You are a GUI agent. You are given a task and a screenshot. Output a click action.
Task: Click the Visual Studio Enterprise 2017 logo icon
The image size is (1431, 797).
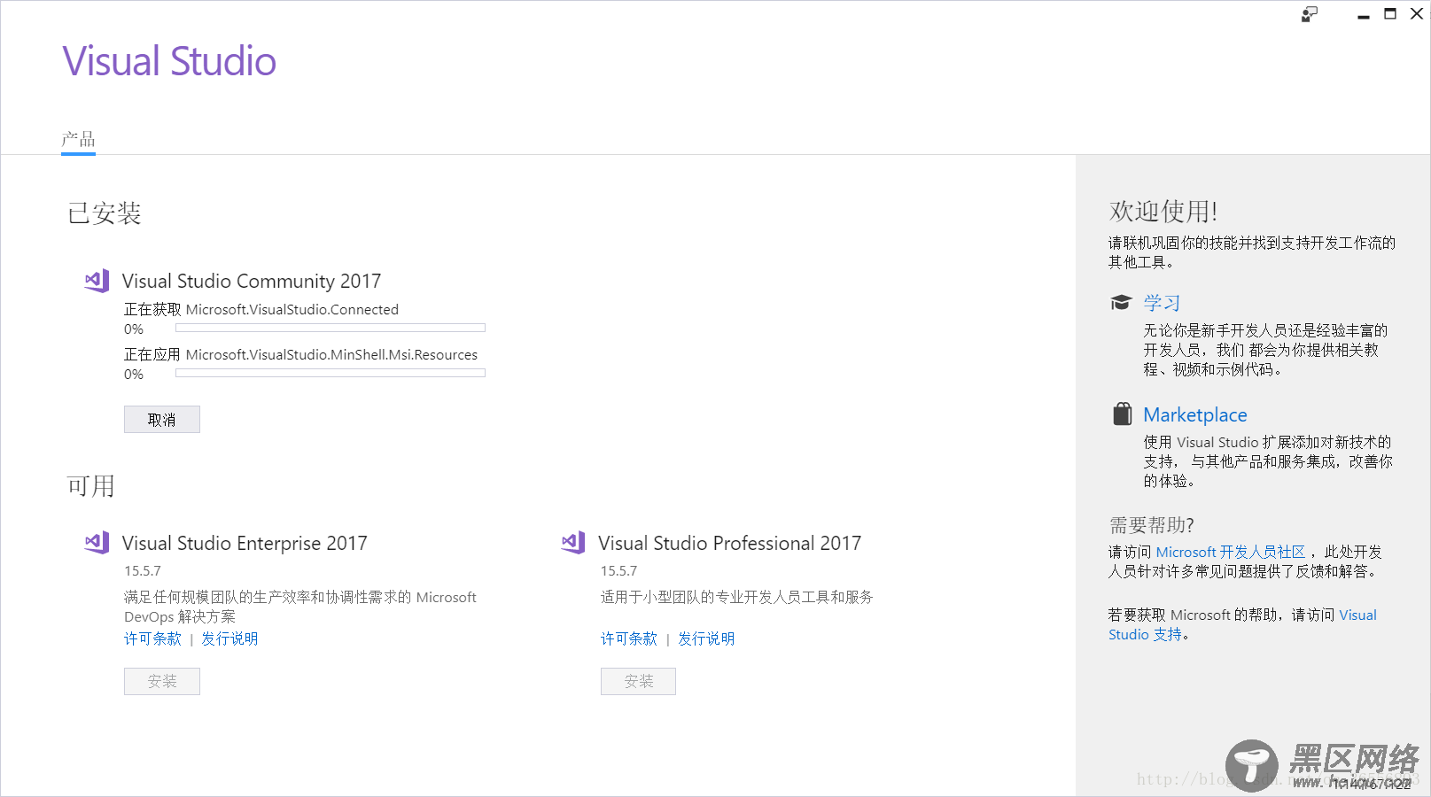click(x=97, y=543)
